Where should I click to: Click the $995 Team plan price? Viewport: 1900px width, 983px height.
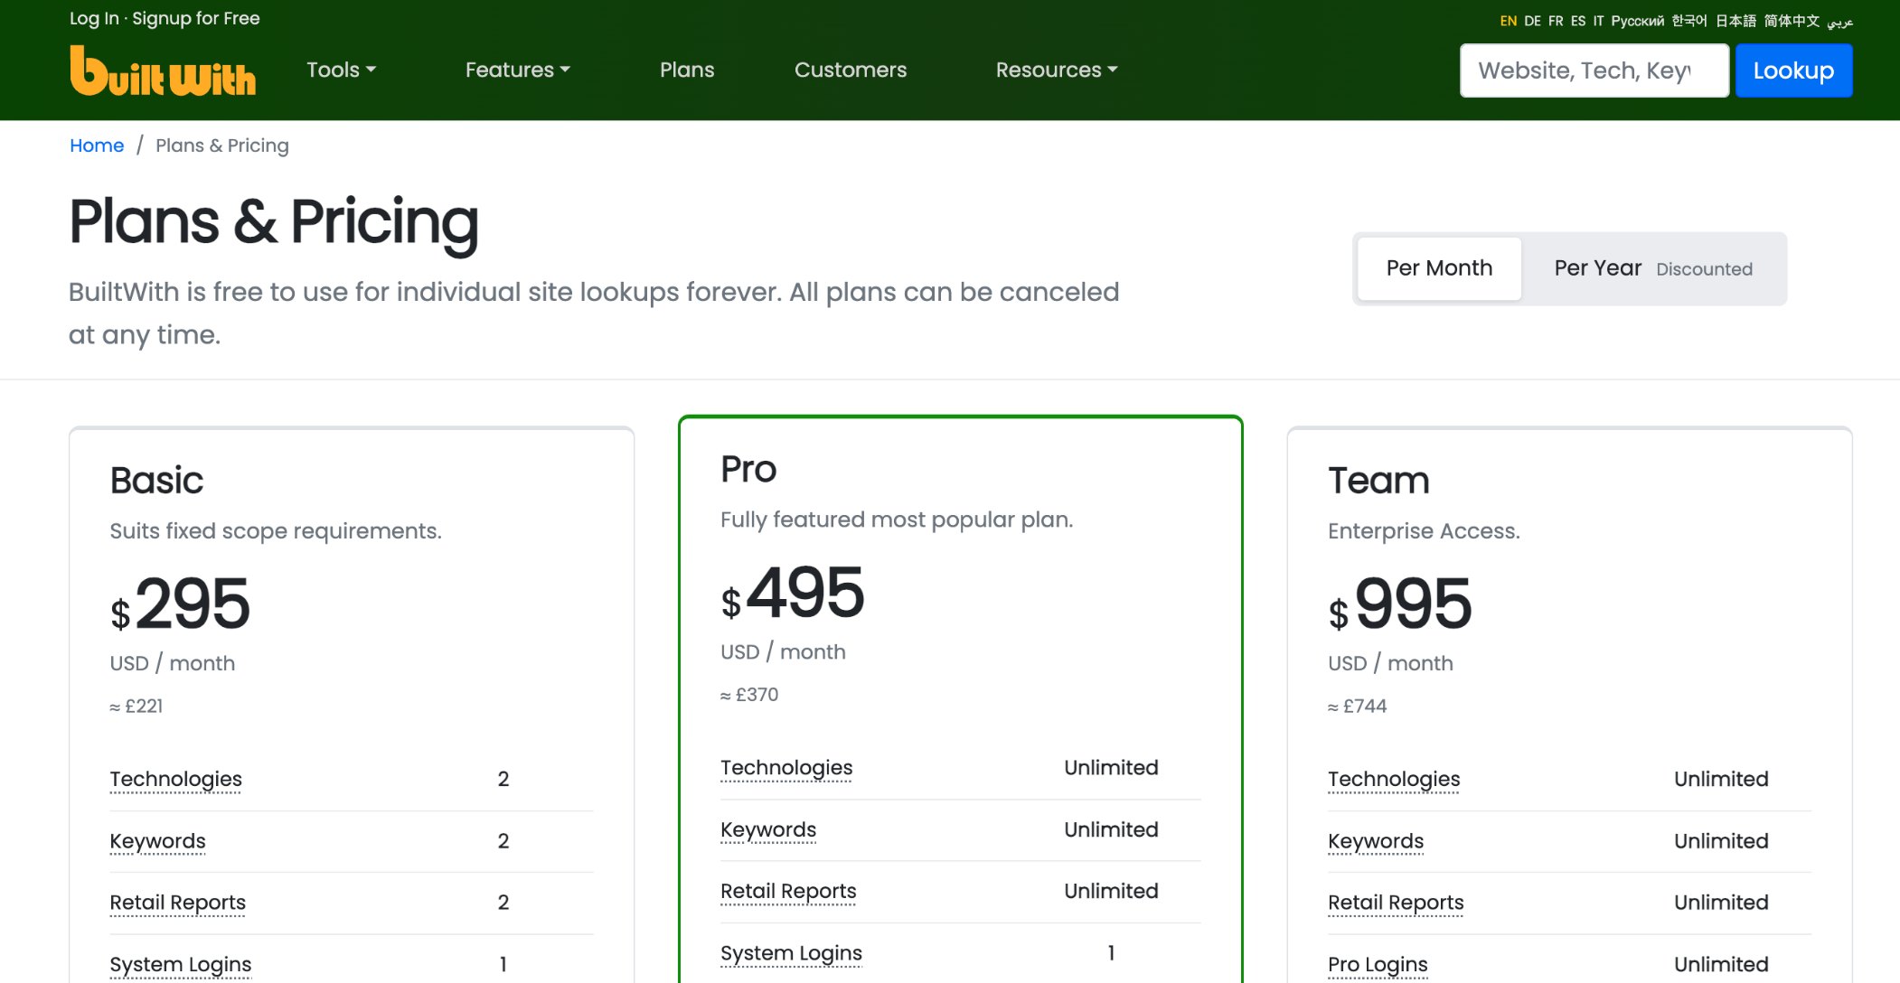click(1400, 604)
